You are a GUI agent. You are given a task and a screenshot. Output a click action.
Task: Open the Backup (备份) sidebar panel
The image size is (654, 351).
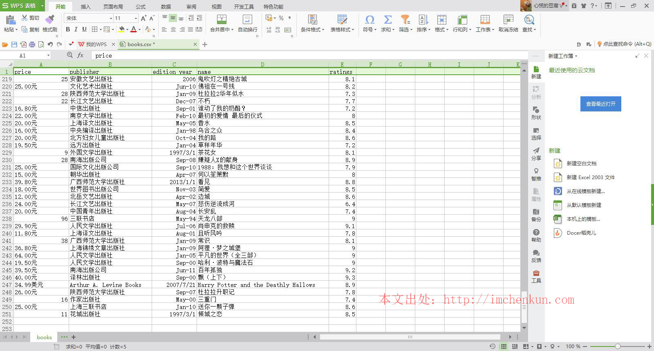pos(536,215)
